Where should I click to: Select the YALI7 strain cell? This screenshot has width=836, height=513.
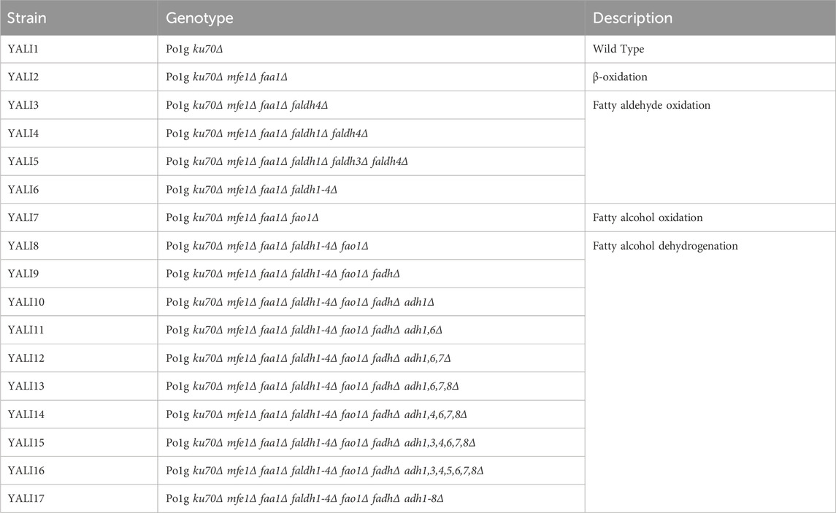tap(24, 217)
